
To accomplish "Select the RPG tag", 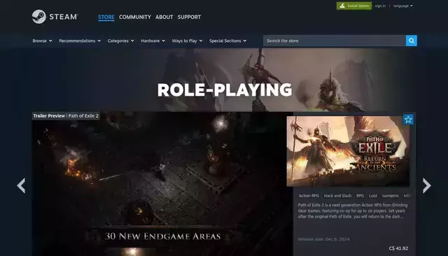I will (x=360, y=196).
